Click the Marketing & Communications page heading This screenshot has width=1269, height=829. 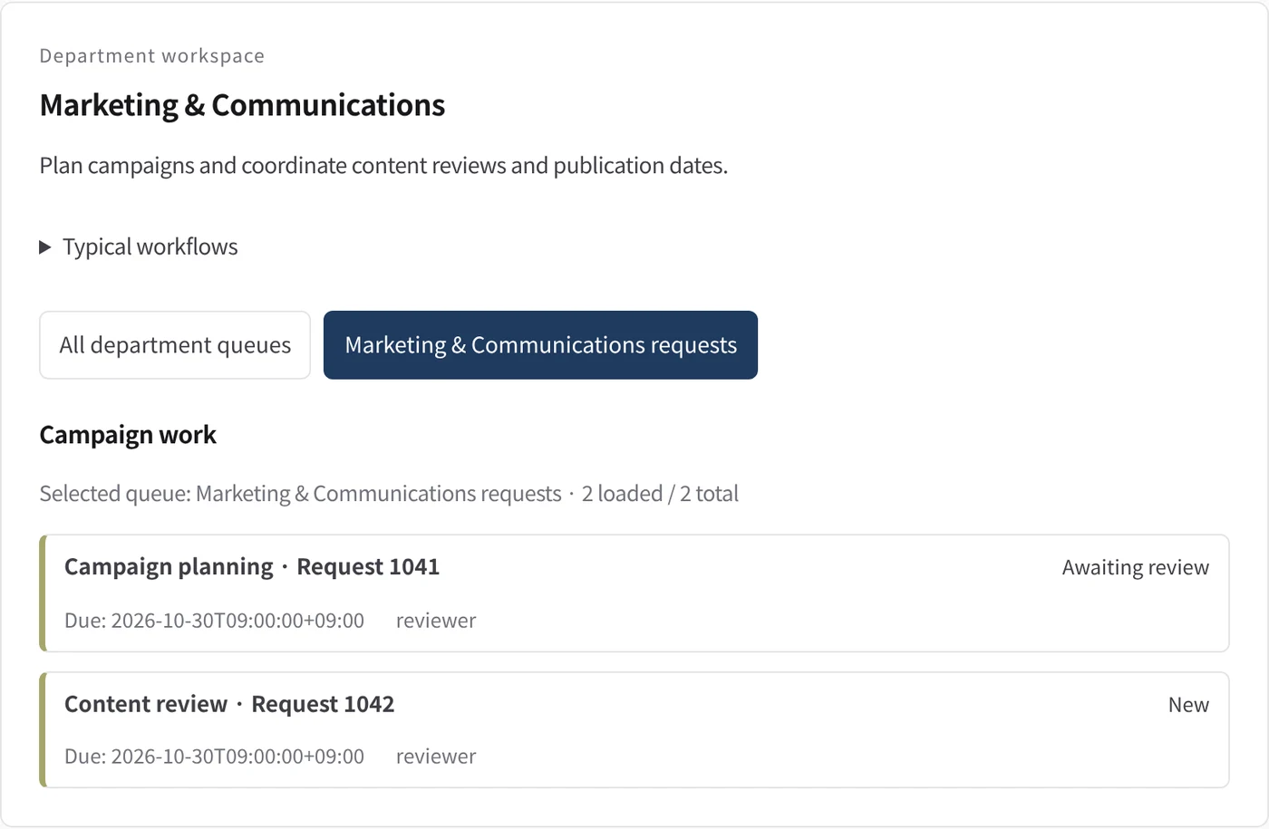point(242,105)
